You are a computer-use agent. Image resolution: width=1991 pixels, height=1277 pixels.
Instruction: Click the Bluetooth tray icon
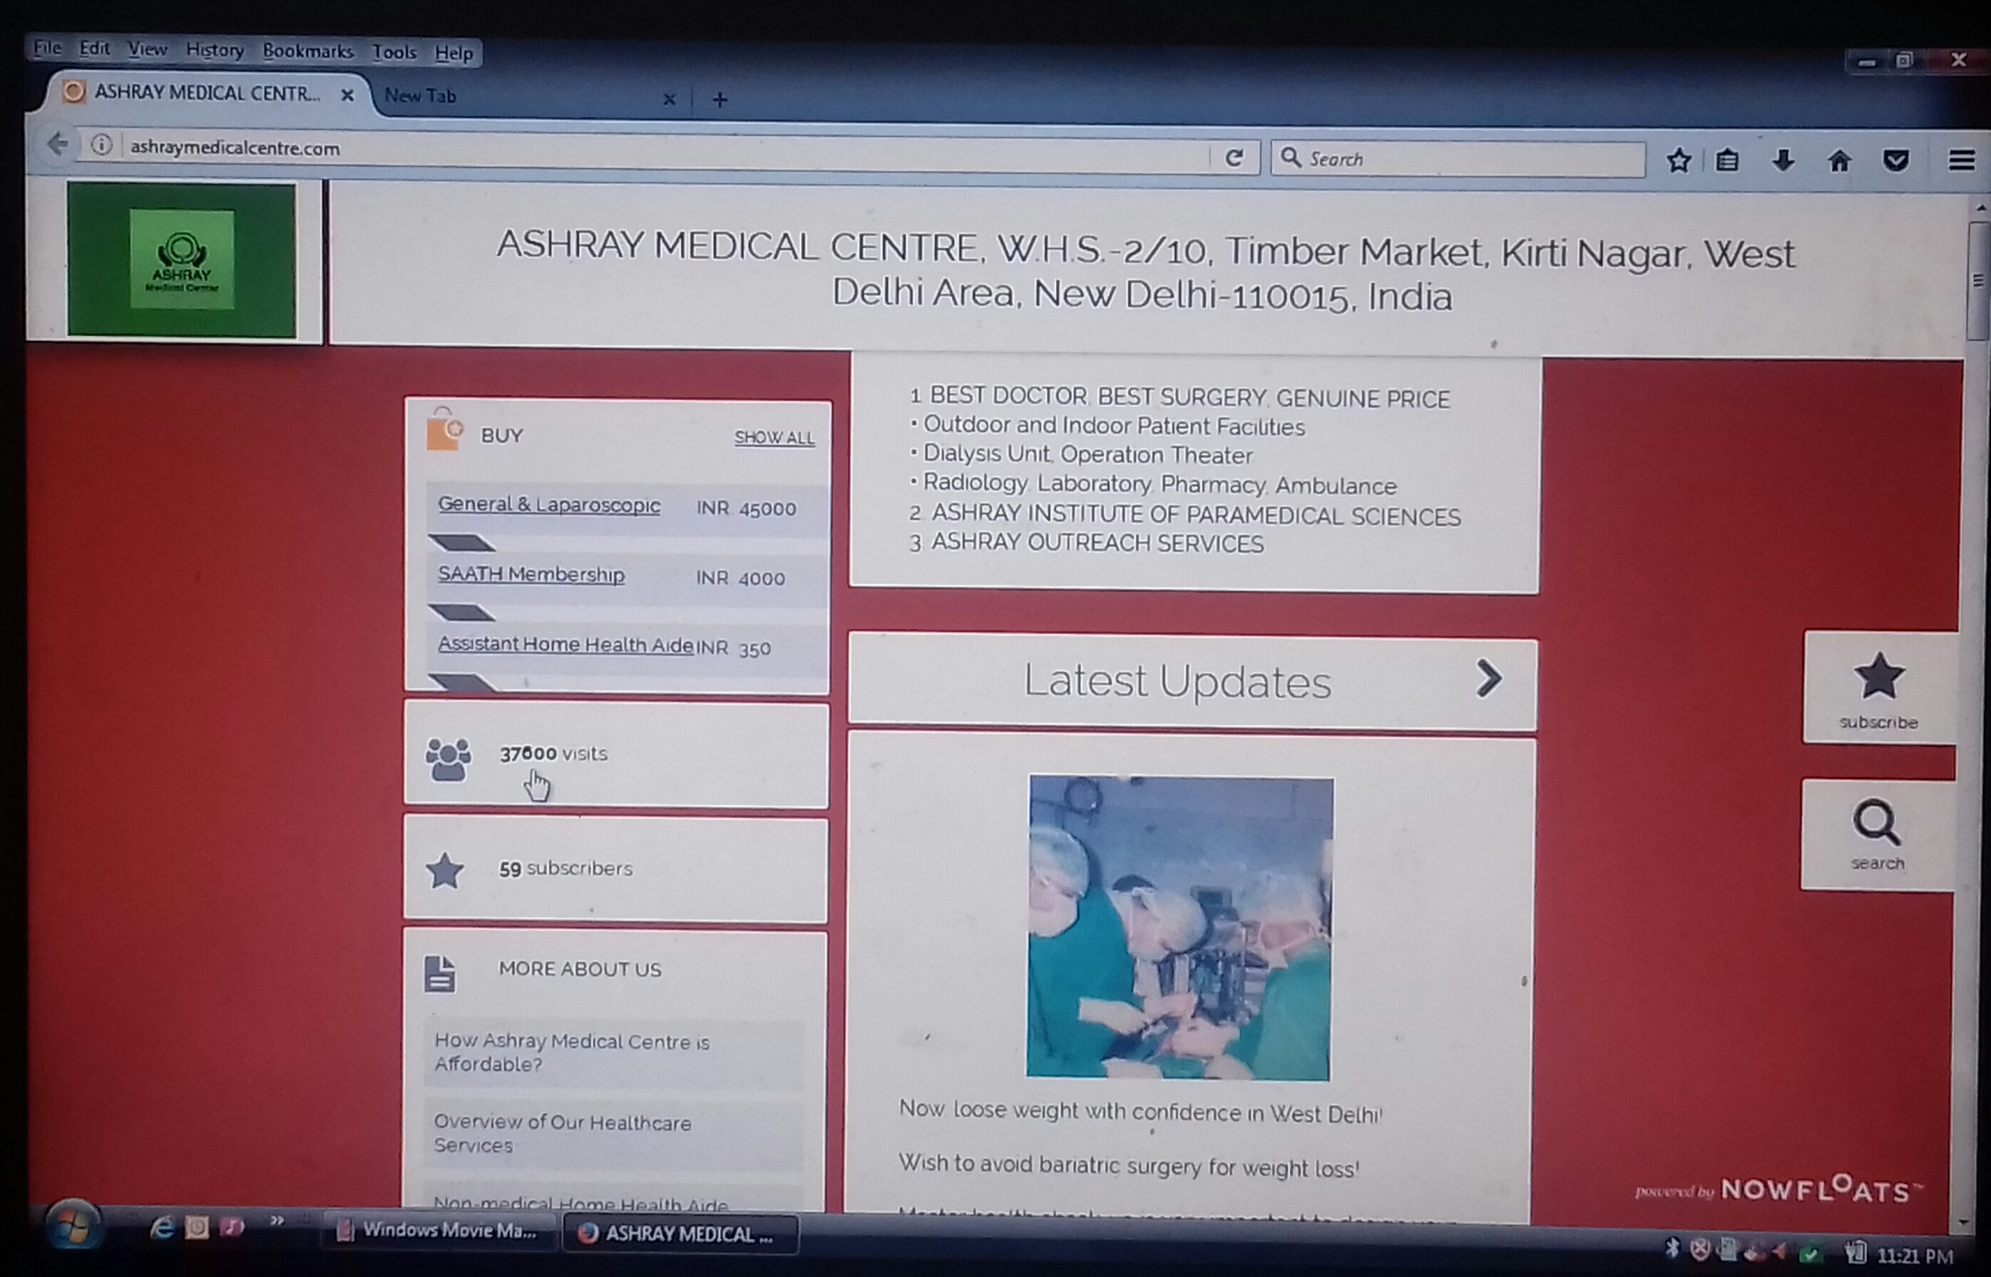(1672, 1248)
